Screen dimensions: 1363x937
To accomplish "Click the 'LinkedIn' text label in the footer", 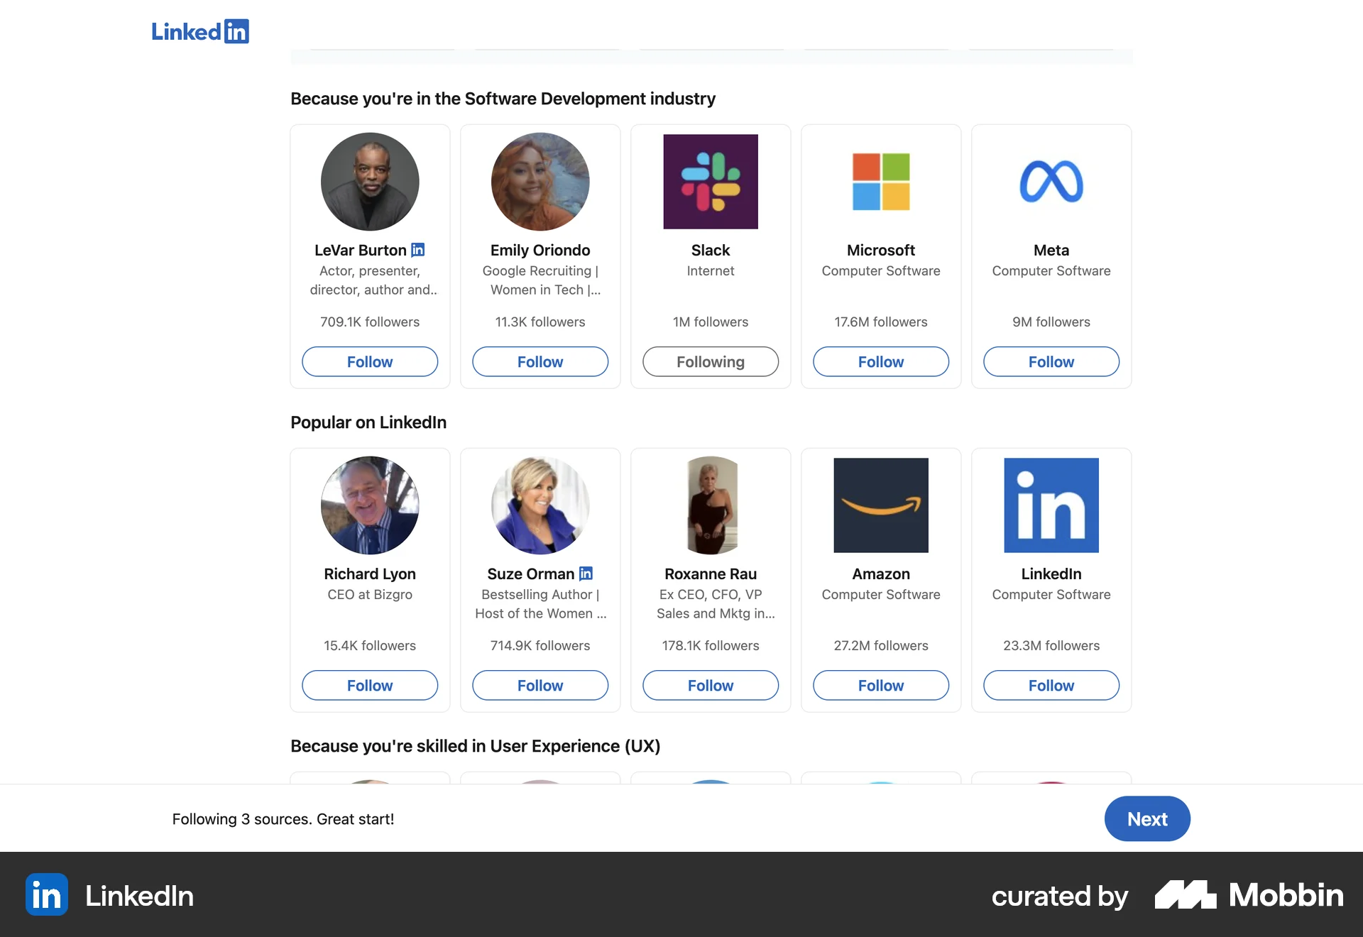I will click(139, 895).
